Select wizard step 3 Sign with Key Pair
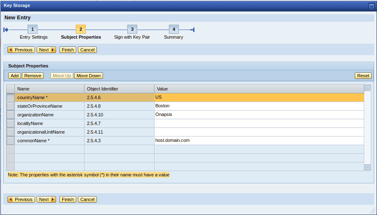The height and width of the screenshot is (215, 377). click(x=132, y=29)
